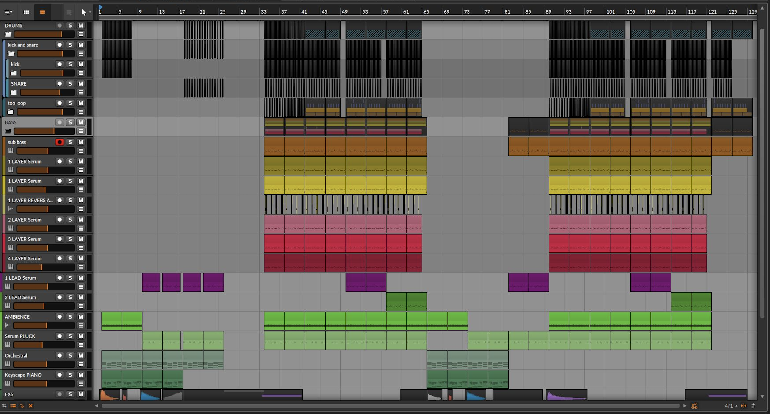The width and height of the screenshot is (770, 414).
Task: Mute the Orchestral track
Action: point(81,355)
